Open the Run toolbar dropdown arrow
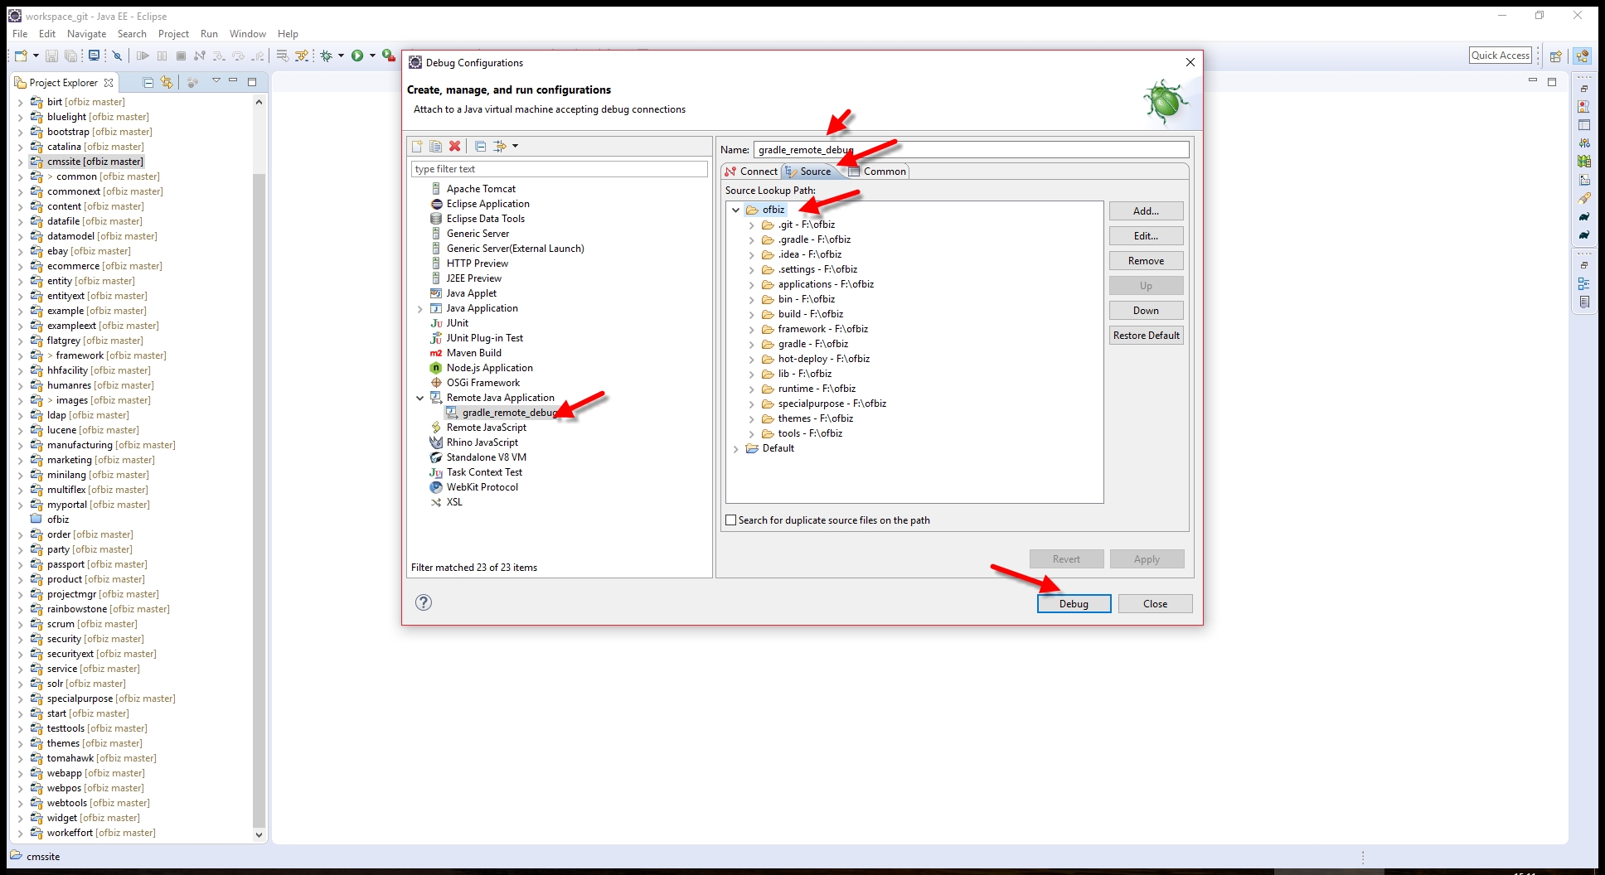 pos(372,56)
